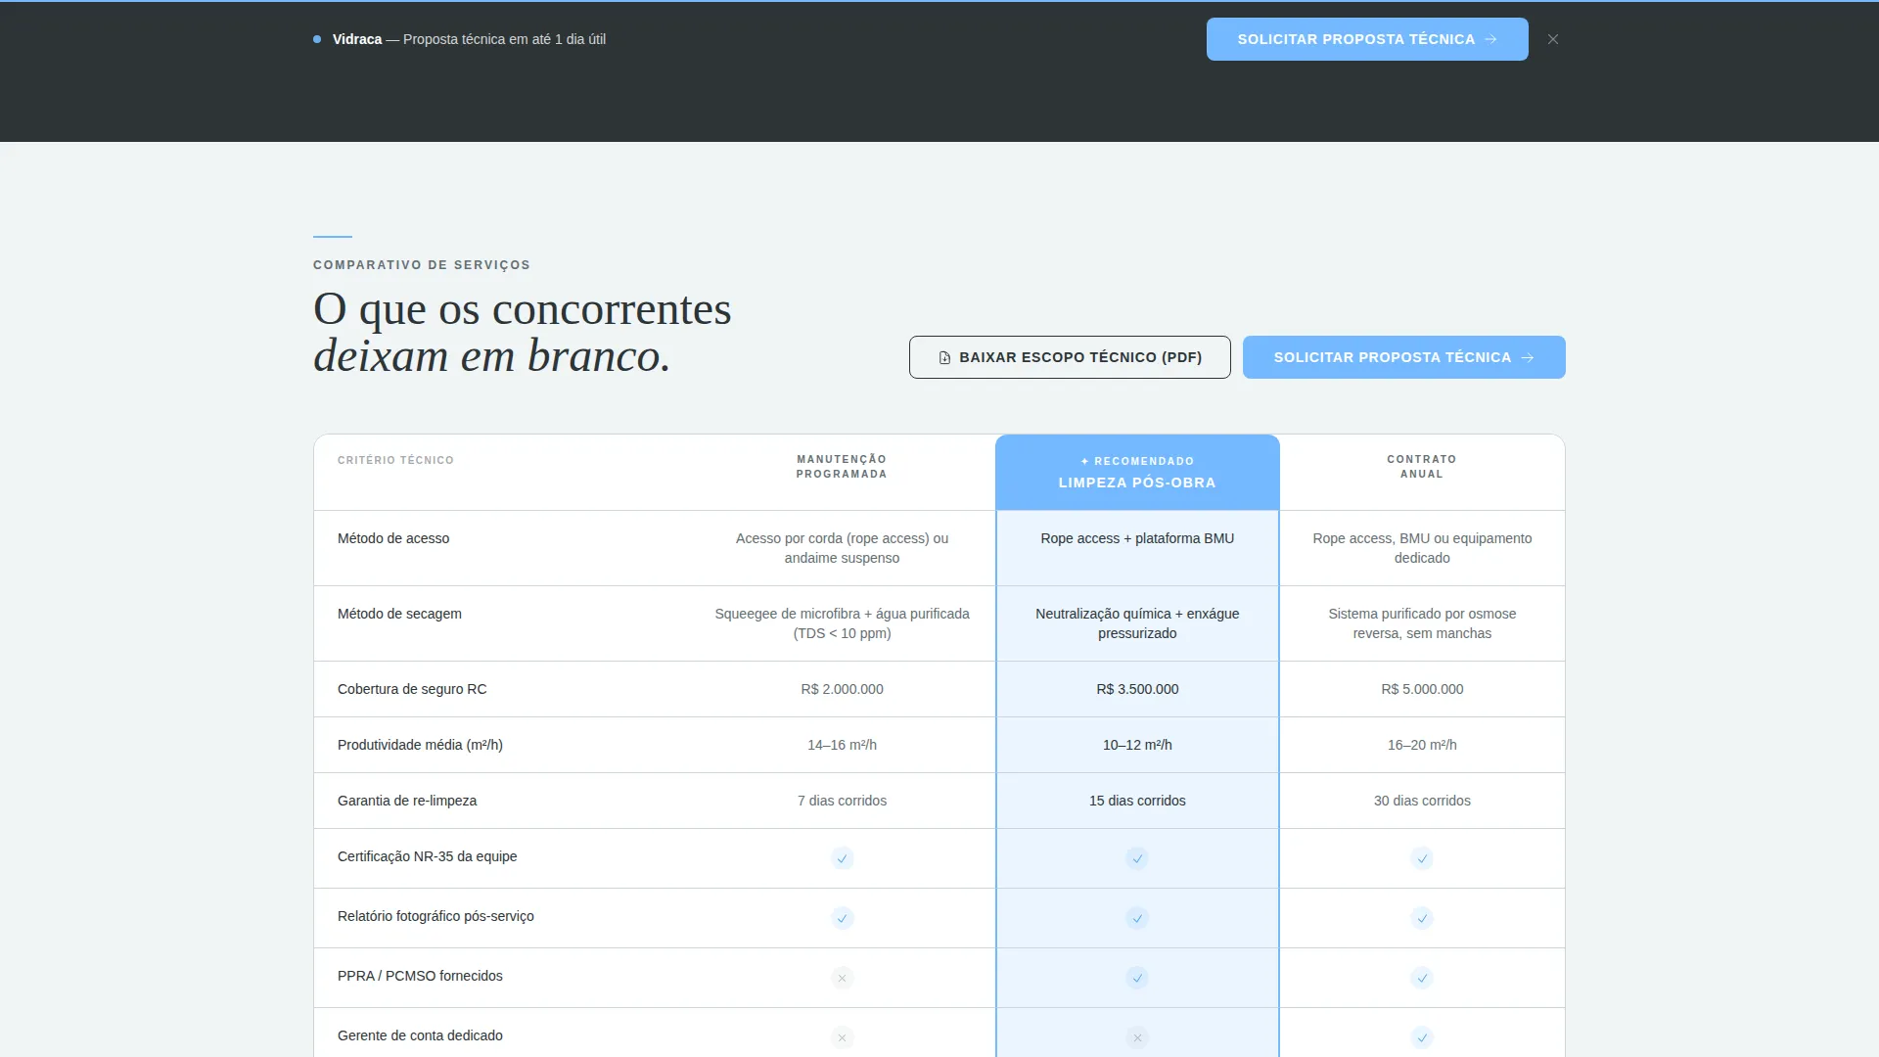Click the PPRA / PCMSO fornecidos label

[x=420, y=976]
